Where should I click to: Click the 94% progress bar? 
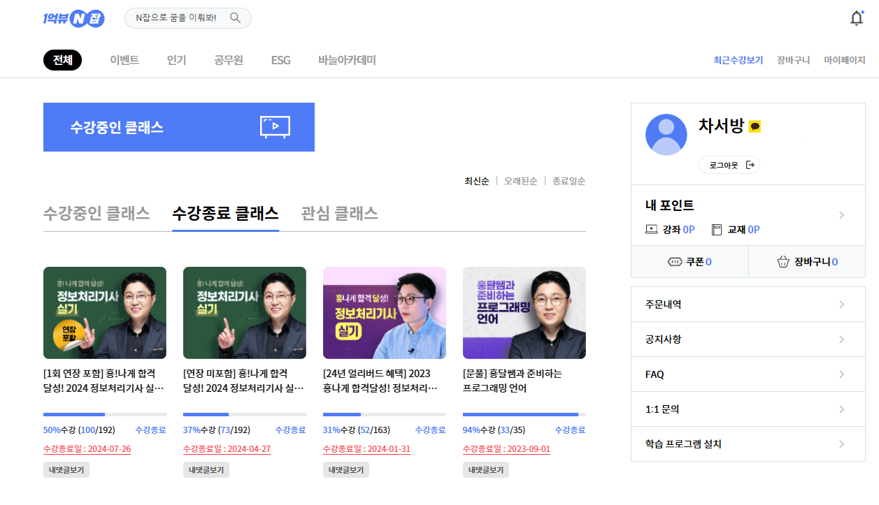tap(524, 414)
